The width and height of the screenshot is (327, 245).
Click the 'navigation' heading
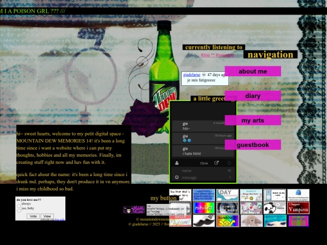270,54
